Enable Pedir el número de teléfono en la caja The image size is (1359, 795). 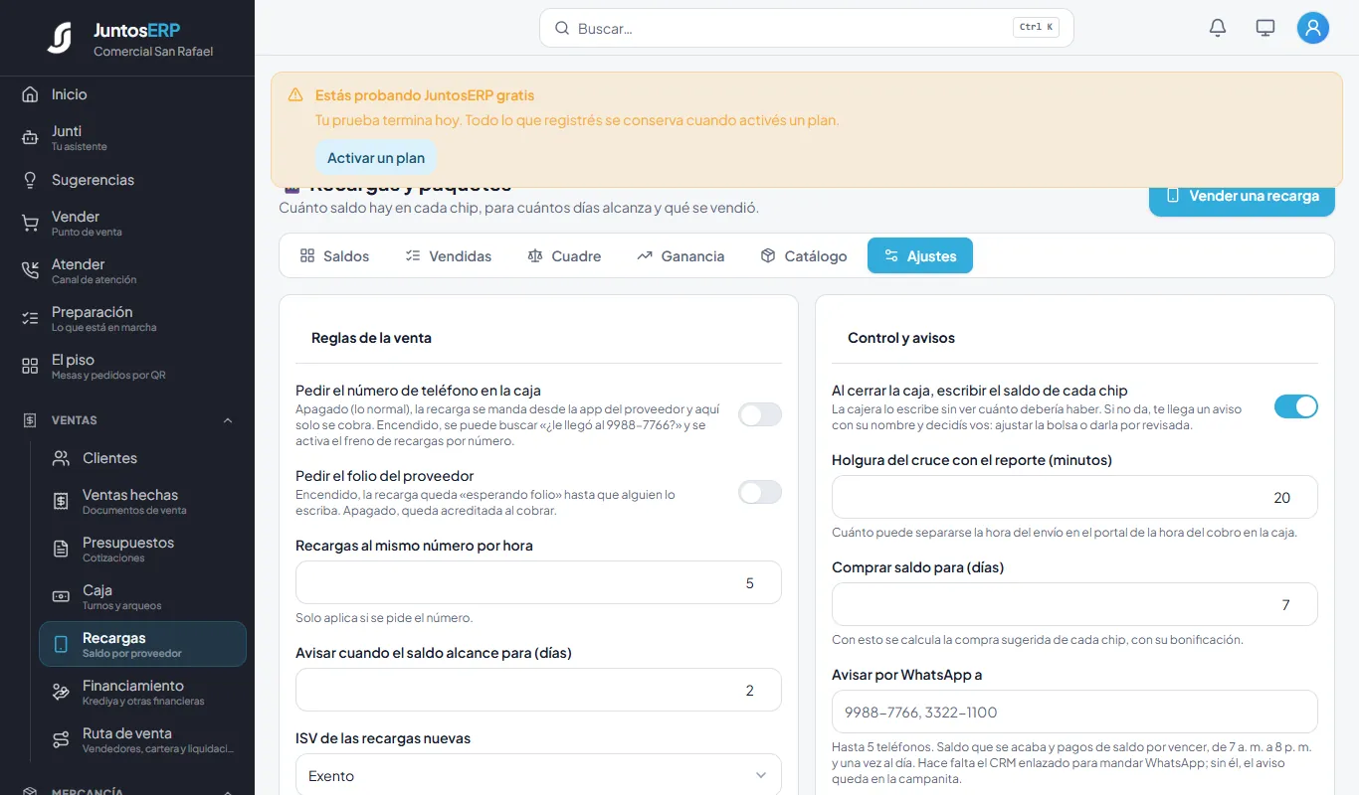pos(760,414)
